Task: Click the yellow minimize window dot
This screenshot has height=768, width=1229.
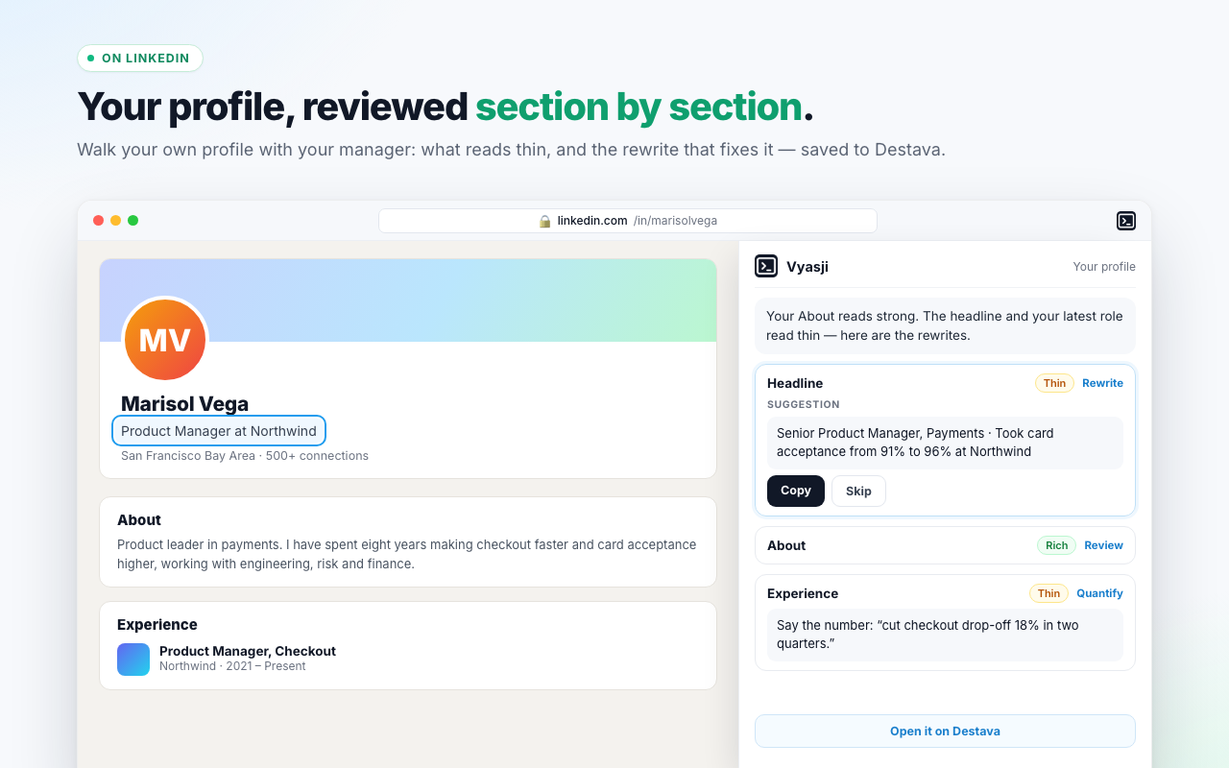Action: 115,221
